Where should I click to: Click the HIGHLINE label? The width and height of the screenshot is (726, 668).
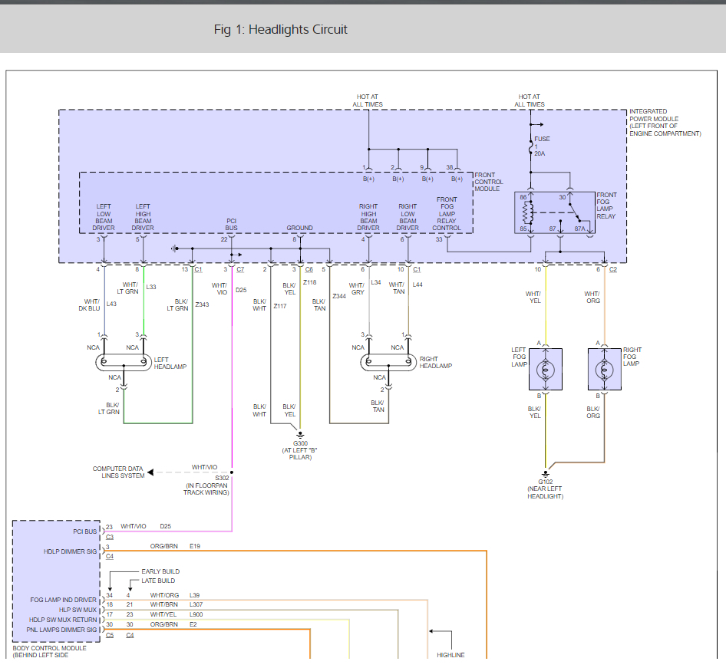pos(450,655)
